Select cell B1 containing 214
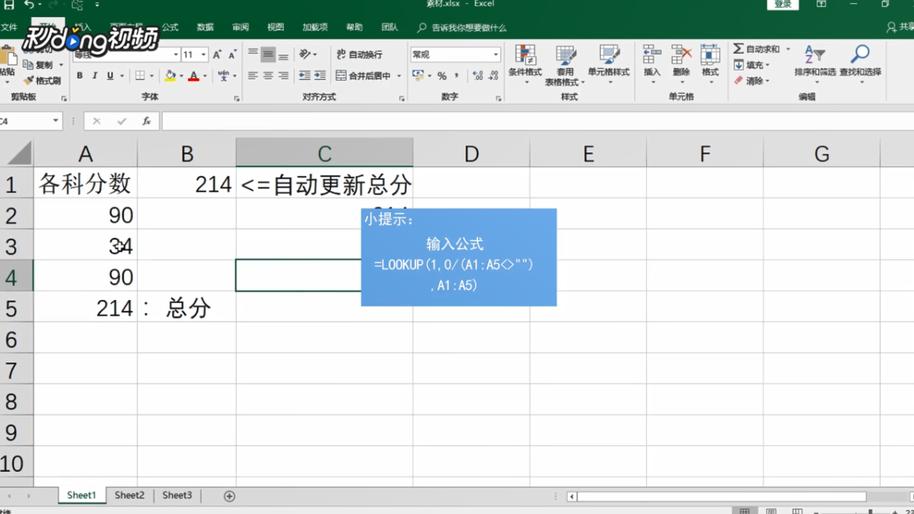This screenshot has width=914, height=514. coord(187,184)
